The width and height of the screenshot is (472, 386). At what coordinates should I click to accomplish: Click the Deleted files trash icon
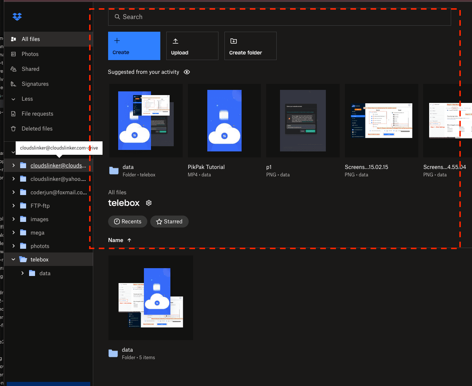[x=13, y=129]
